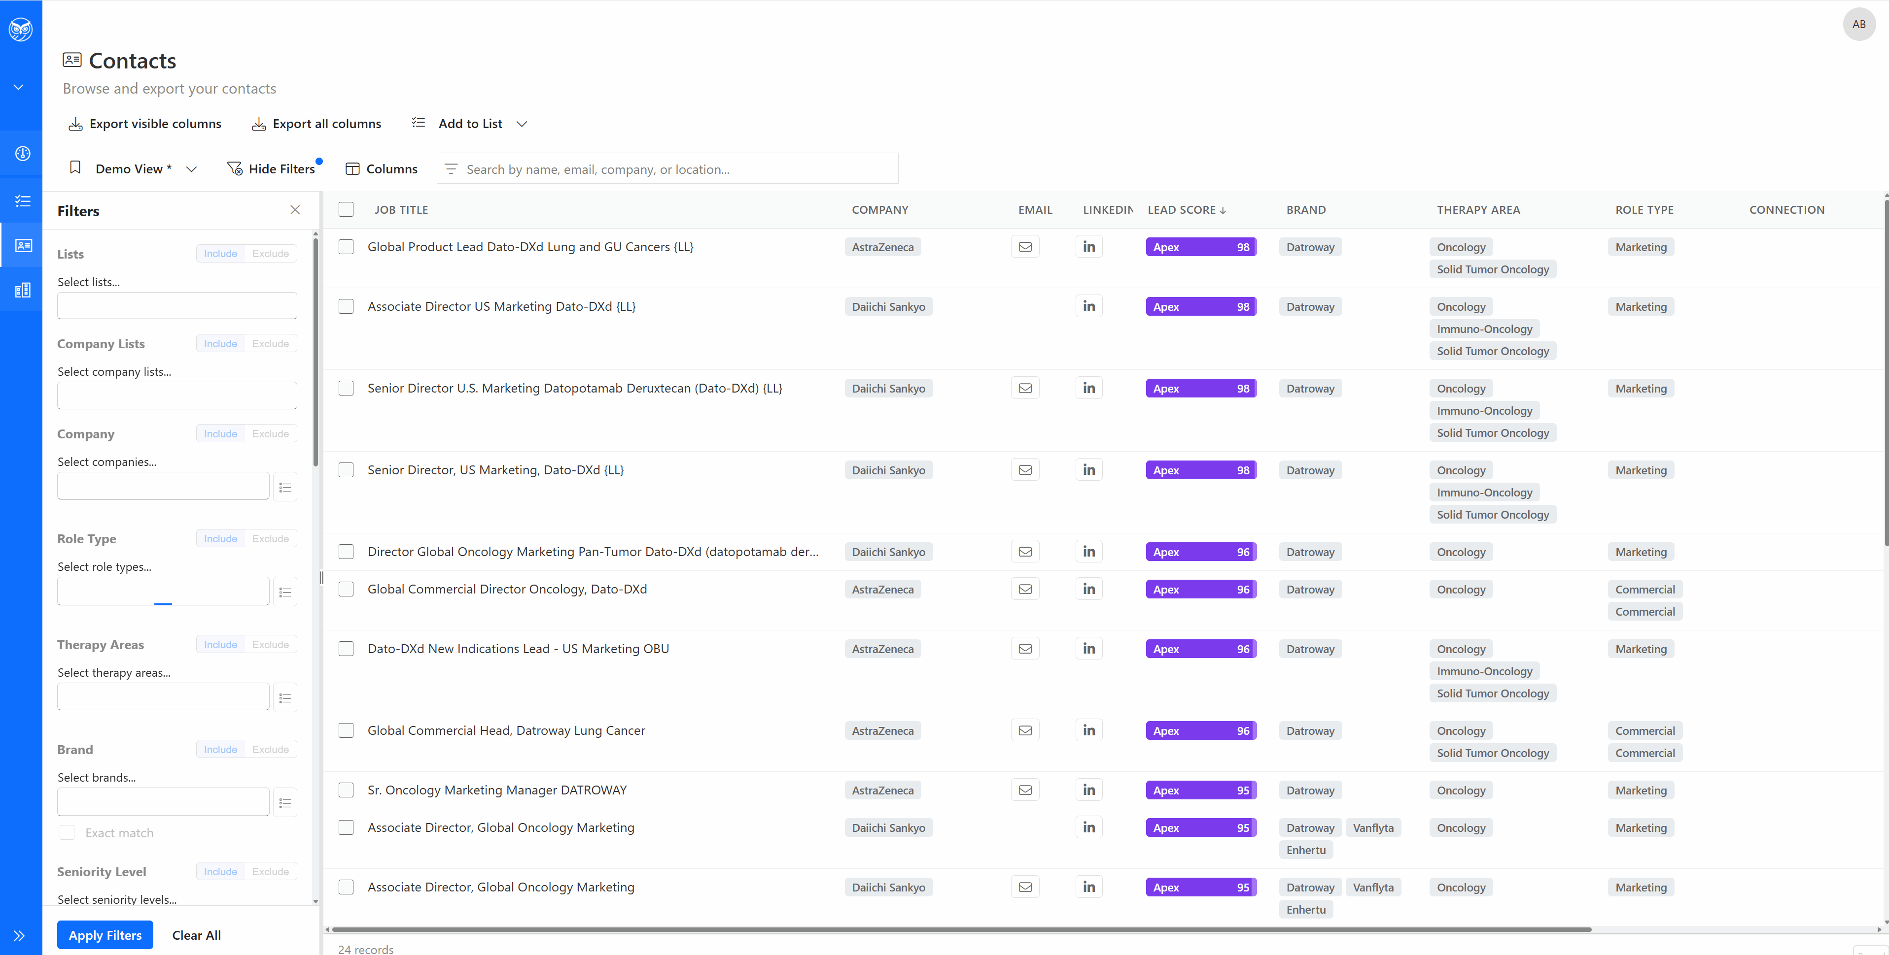The image size is (1889, 955).
Task: Close the Filters panel
Action: tap(295, 210)
